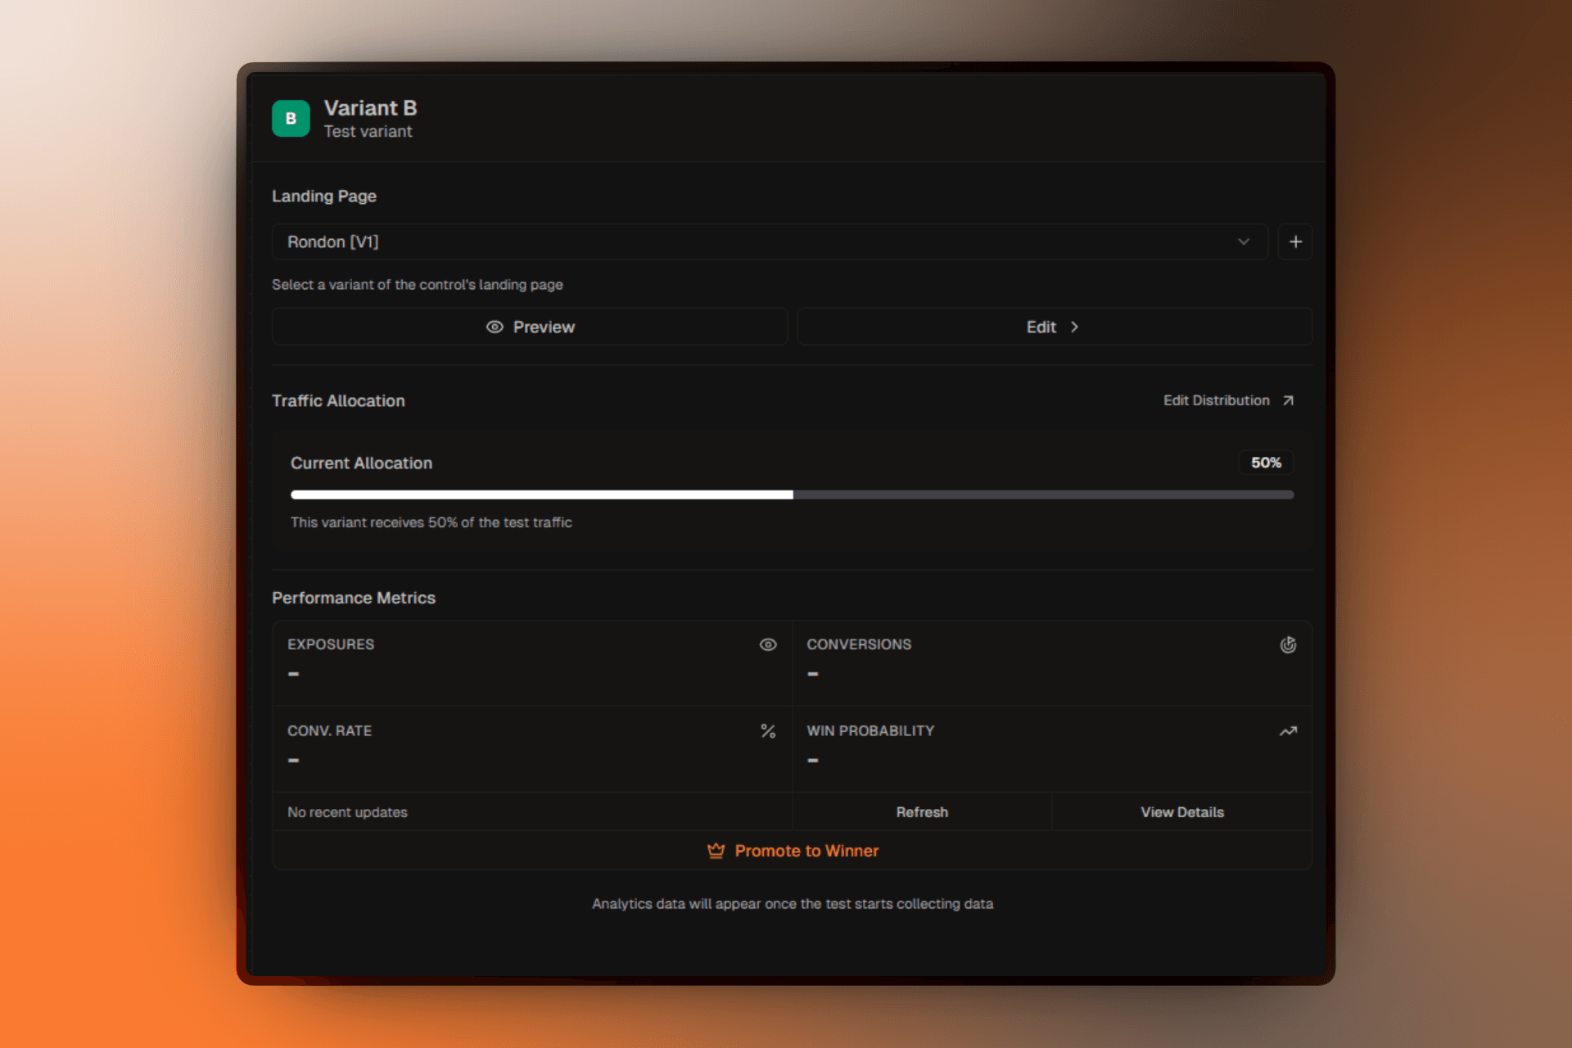Click the 50% allocation badge
Image resolution: width=1572 pixels, height=1048 pixels.
pyautogui.click(x=1265, y=463)
